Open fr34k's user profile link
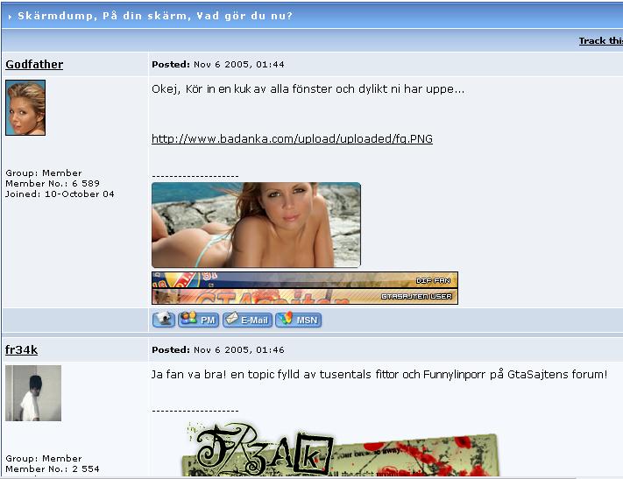Image resolution: width=623 pixels, height=479 pixels. coord(21,350)
